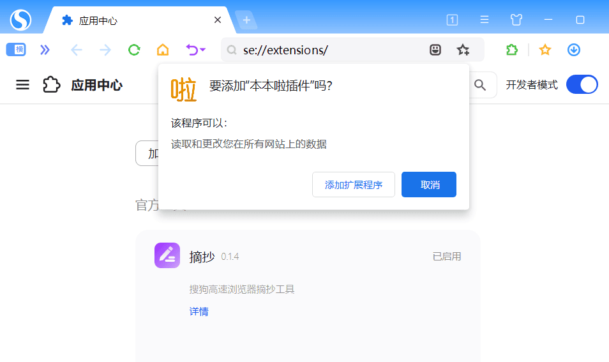This screenshot has height=362, width=609.
Task: Go to the home page icon
Action: (163, 50)
